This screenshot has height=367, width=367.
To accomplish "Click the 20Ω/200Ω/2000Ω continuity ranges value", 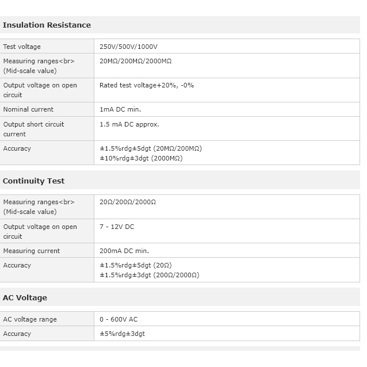I will [x=128, y=202].
